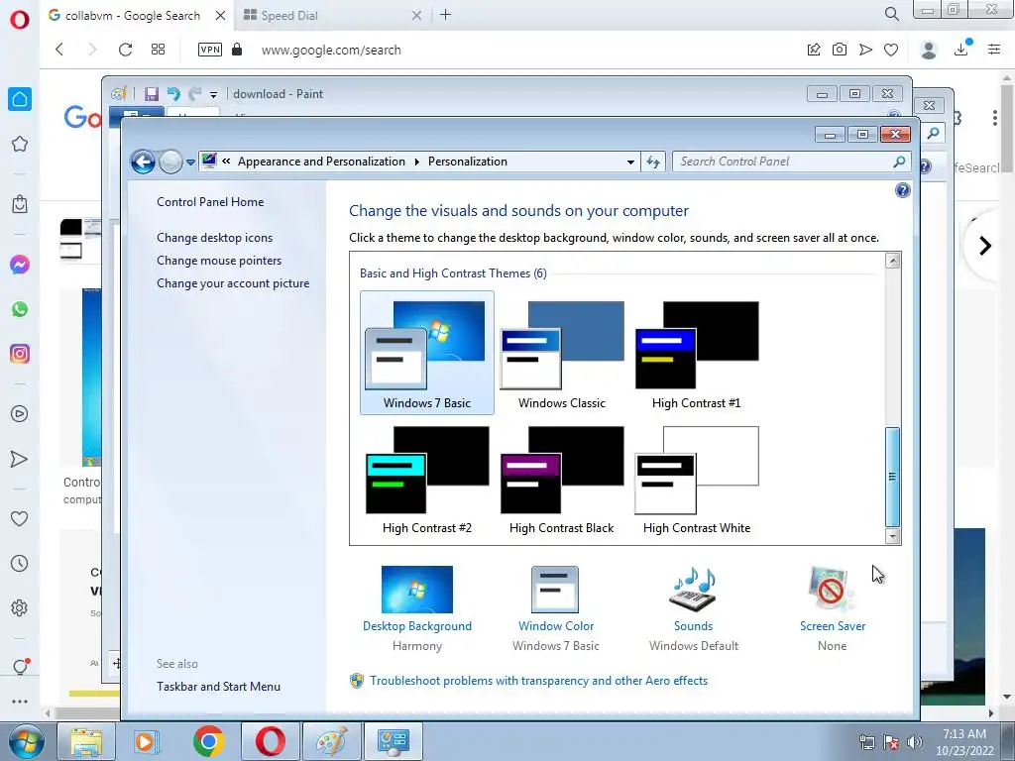Click theme list scrollbar thumb
This screenshot has height=761, width=1015.
coord(893,477)
